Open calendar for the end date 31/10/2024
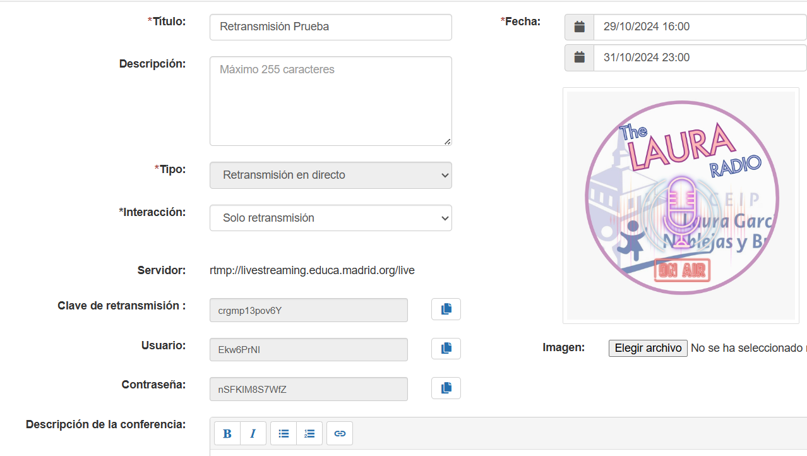Screen dimensions: 807x456 tap(580, 57)
